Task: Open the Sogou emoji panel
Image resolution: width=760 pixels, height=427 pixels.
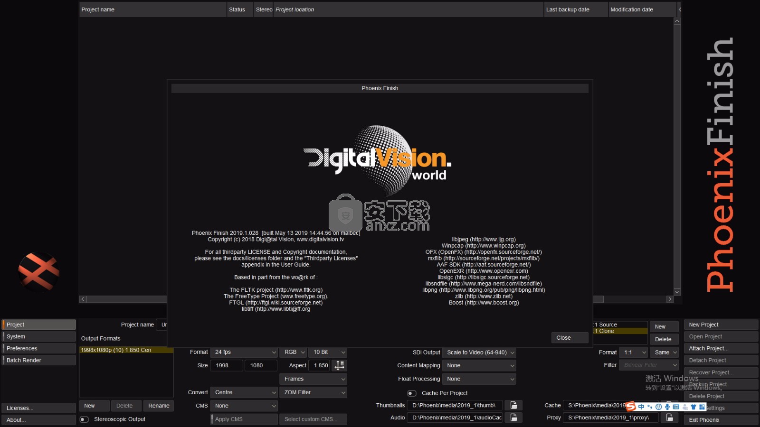Action: click(658, 407)
